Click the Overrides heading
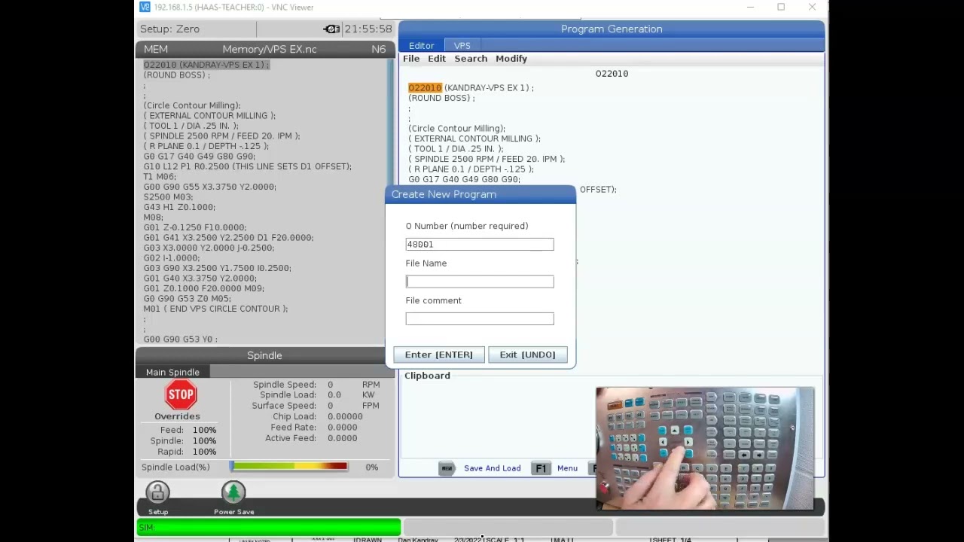This screenshot has height=542, width=964. 177,416
